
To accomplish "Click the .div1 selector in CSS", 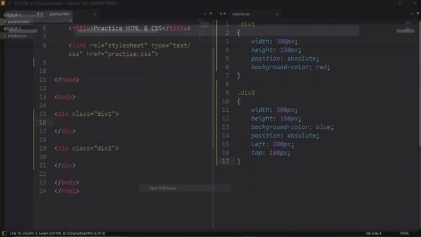I will tap(246, 24).
